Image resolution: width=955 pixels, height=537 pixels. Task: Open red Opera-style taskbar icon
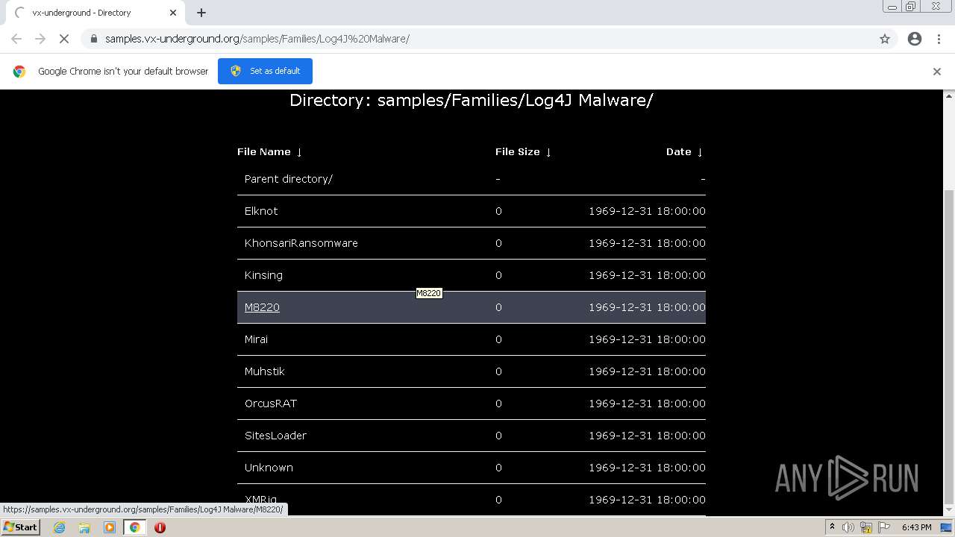pyautogui.click(x=160, y=527)
